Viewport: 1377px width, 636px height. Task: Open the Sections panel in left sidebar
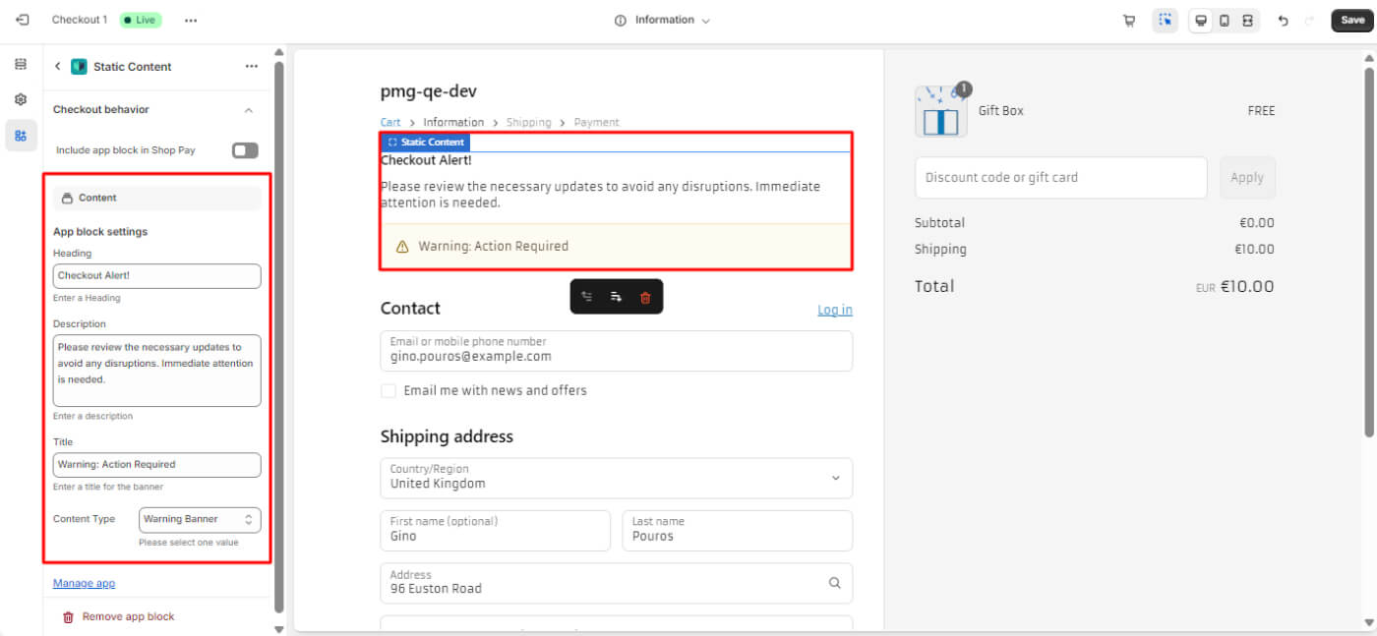coord(21,65)
